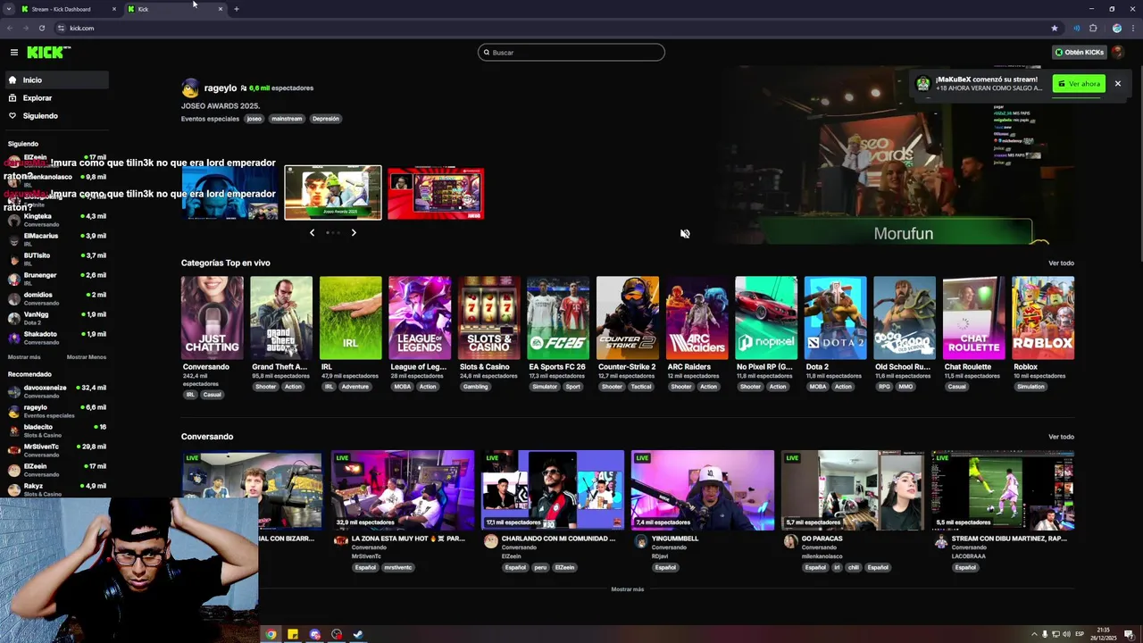Open EA Sports FC 26 category

558,319
